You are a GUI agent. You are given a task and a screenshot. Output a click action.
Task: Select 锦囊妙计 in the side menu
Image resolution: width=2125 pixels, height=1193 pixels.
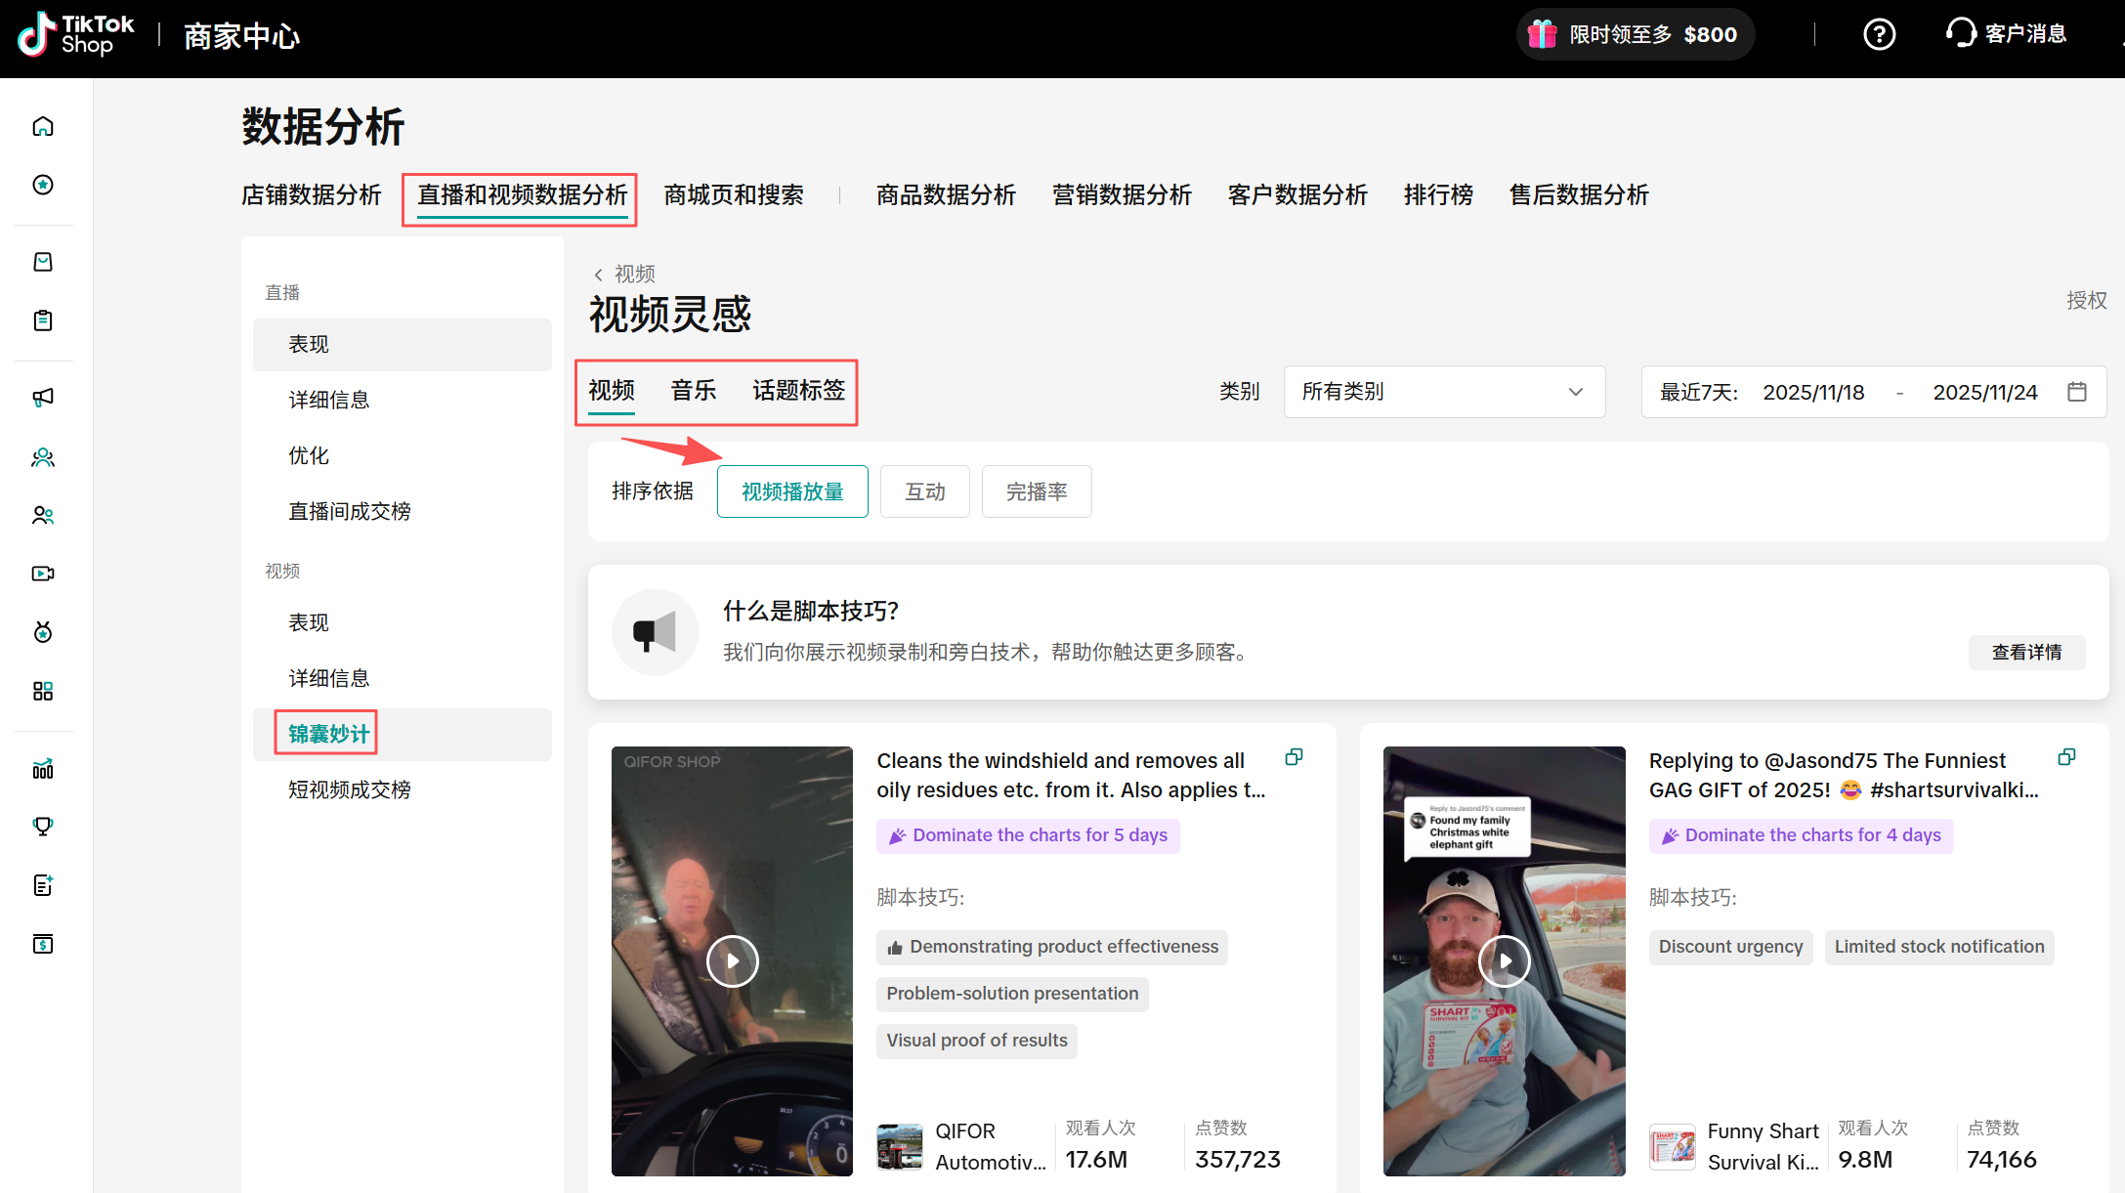[402, 735]
